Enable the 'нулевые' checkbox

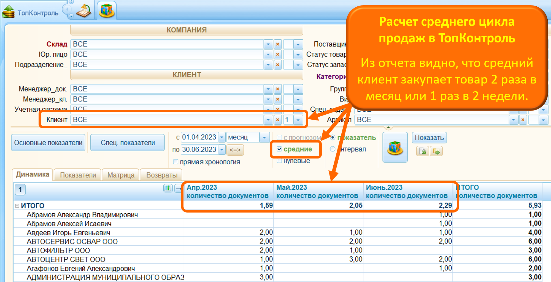tap(279, 161)
